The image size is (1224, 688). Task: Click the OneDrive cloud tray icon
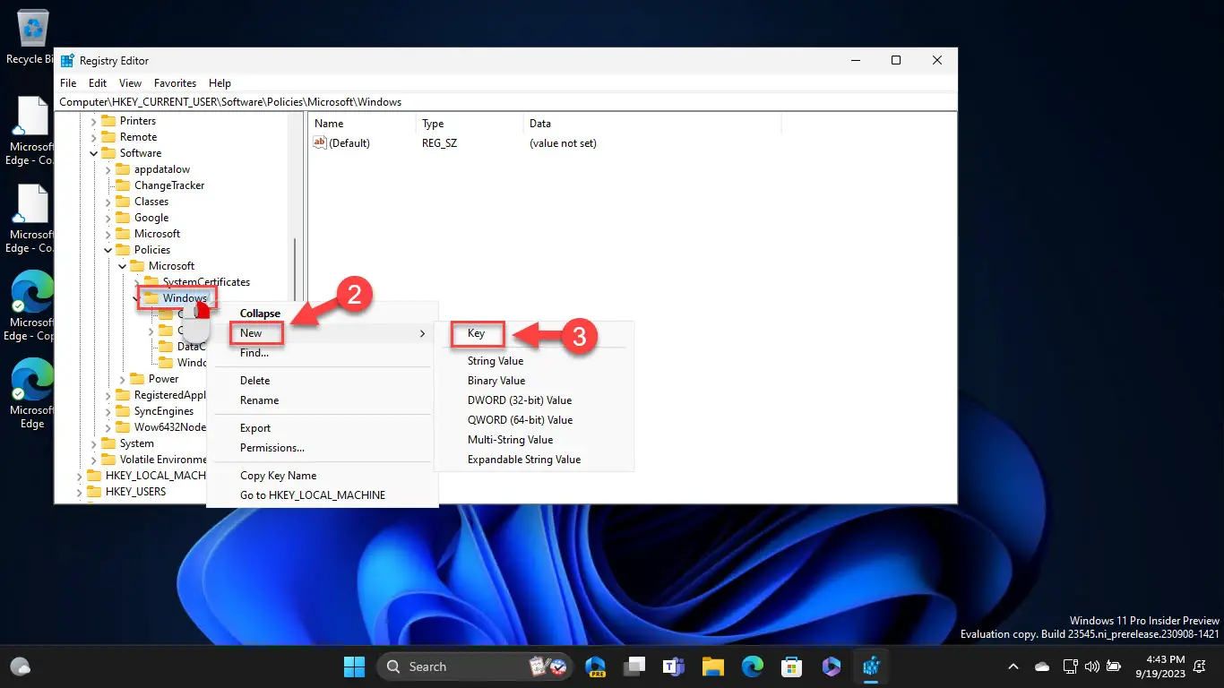pos(1042,666)
